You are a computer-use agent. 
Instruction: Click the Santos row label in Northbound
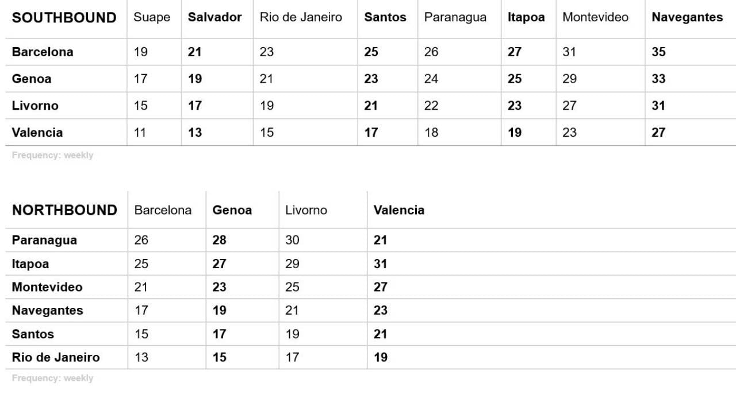[x=33, y=334]
